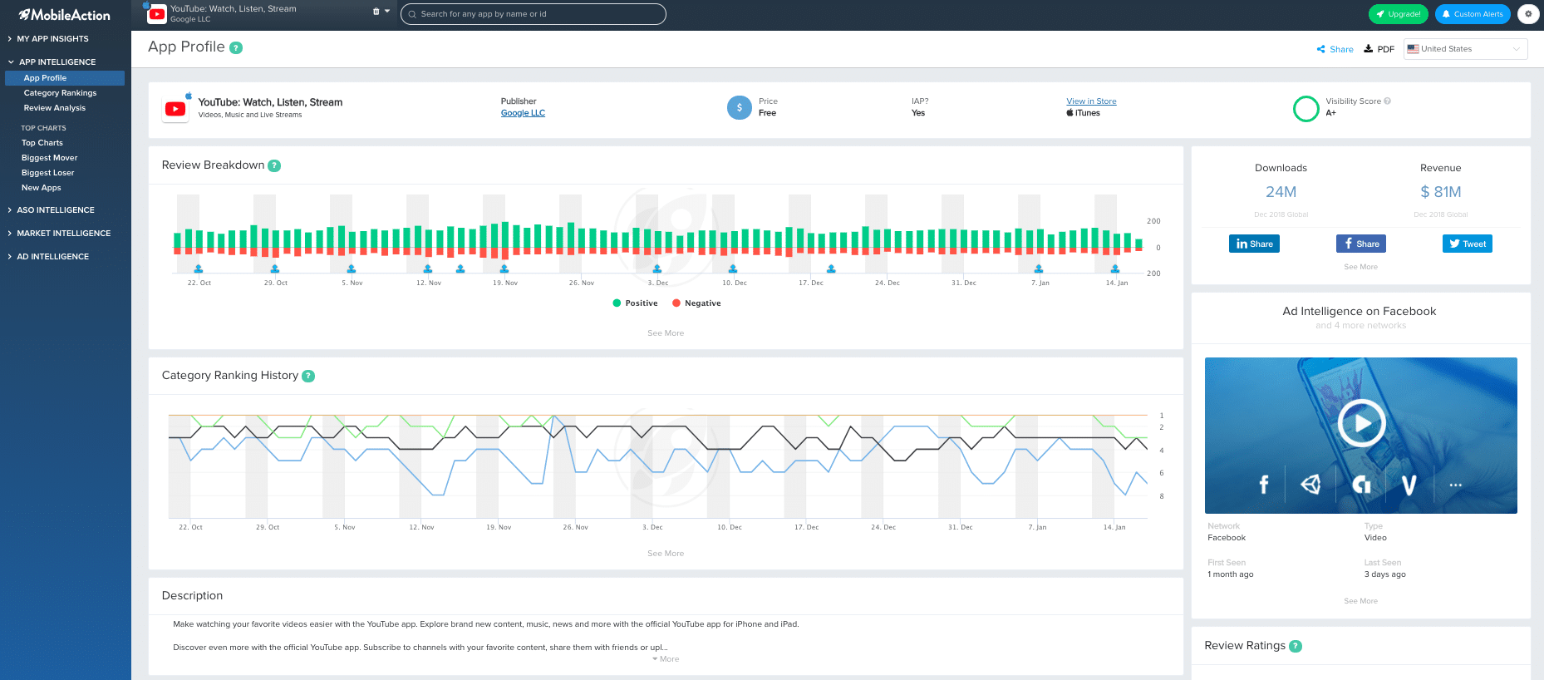
Task: Click the dollar price icon
Action: [x=740, y=107]
